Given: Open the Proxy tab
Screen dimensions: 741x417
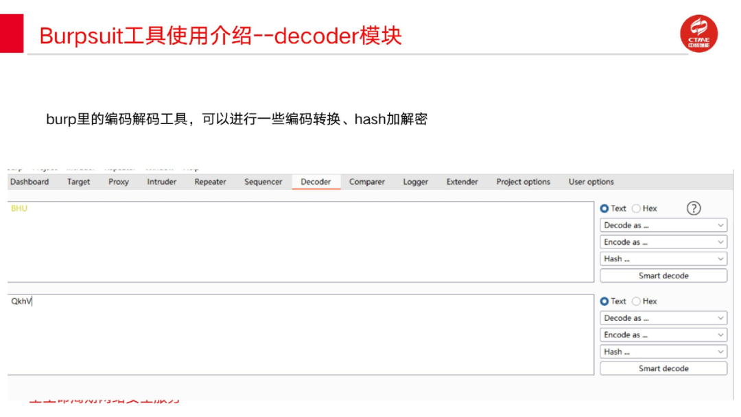Looking at the screenshot, I should coord(119,182).
